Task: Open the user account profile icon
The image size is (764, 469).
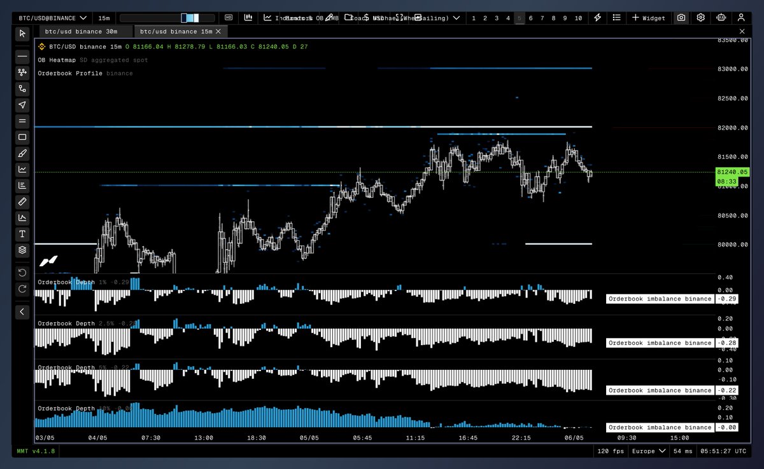Action: pos(741,18)
